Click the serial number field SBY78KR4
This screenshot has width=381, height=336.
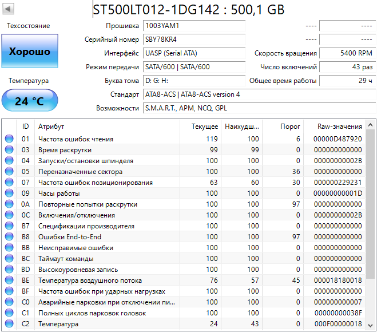coord(194,39)
